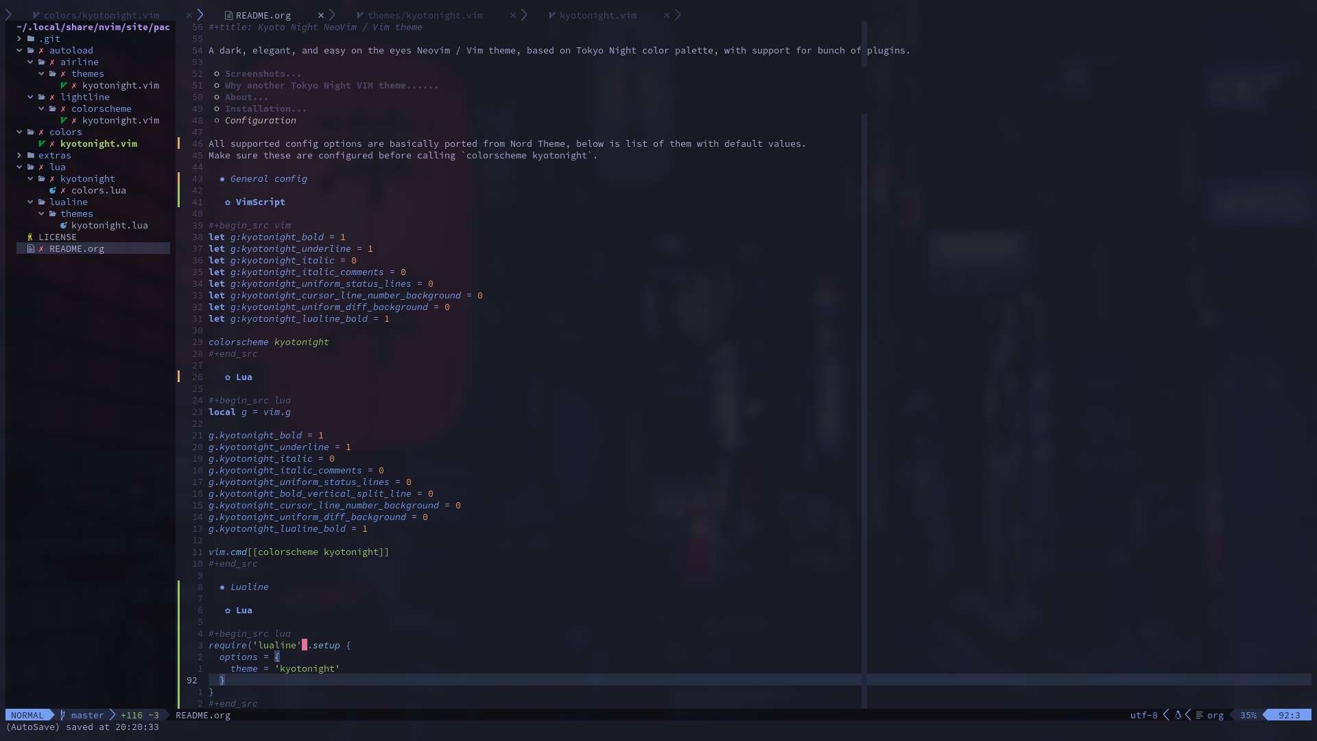
Task: Switch to the themes/kyotonight.vim tab
Action: pyautogui.click(x=425, y=15)
